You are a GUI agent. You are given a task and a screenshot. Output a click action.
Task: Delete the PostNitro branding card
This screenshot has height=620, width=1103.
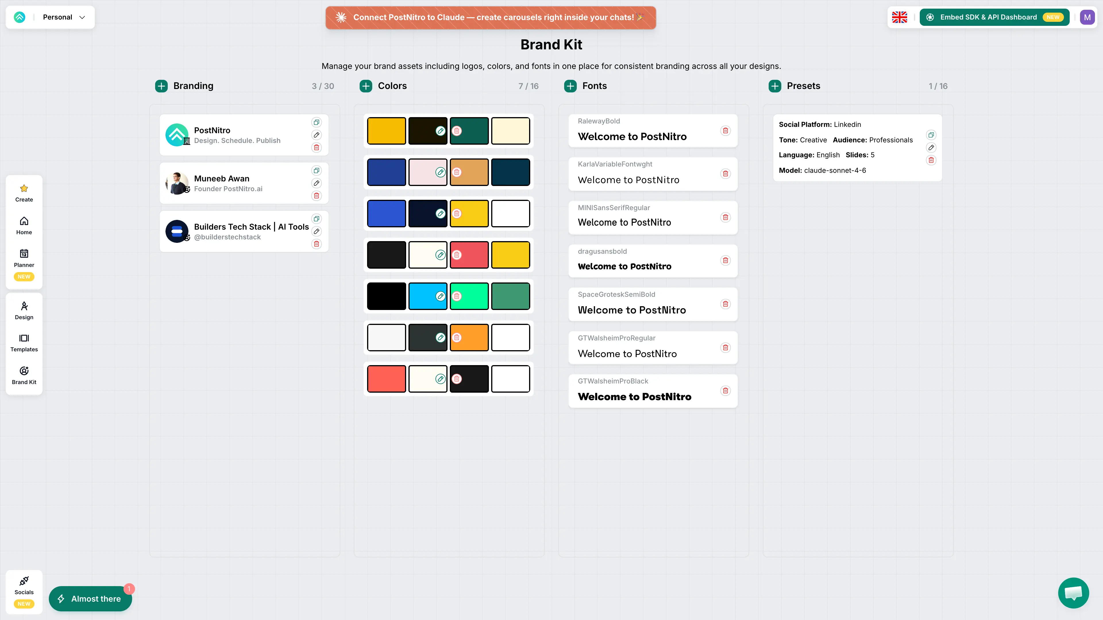pyautogui.click(x=317, y=148)
